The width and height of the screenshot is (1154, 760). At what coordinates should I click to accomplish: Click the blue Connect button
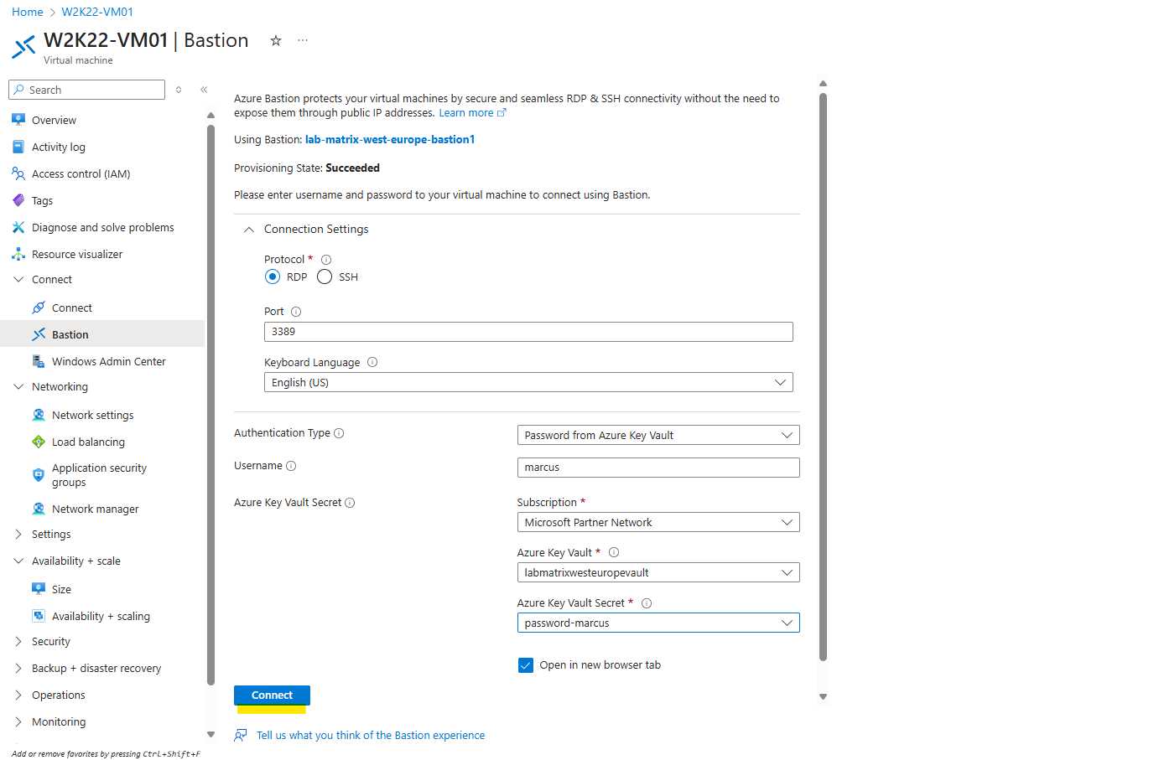tap(272, 695)
